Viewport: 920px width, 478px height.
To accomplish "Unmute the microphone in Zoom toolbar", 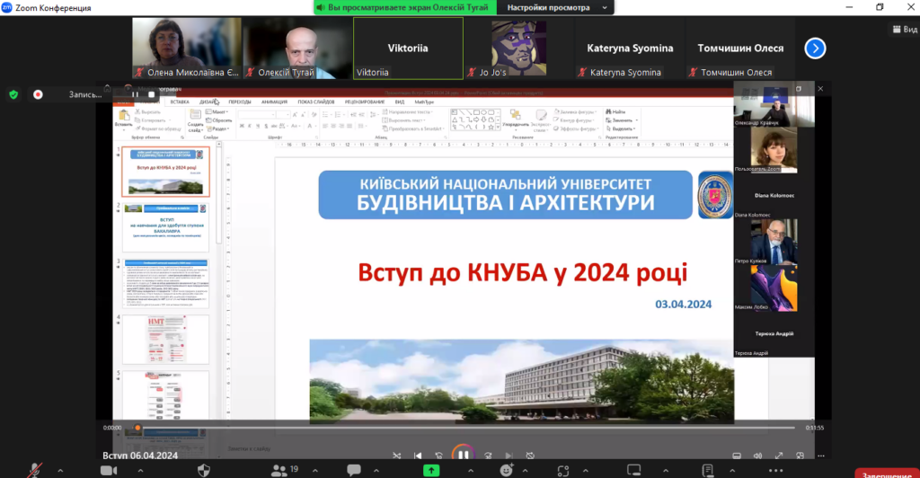I will pyautogui.click(x=35, y=471).
